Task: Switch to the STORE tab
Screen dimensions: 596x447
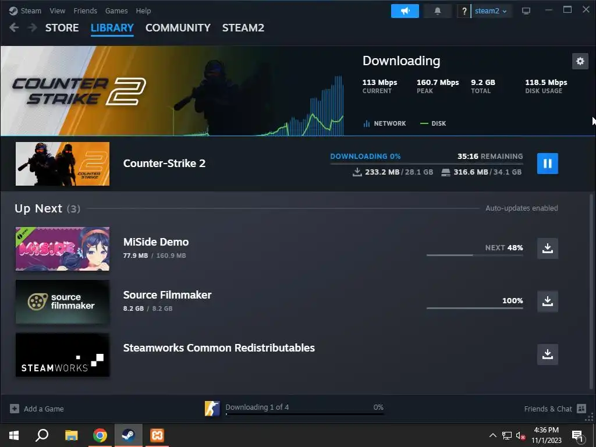Action: [x=62, y=28]
